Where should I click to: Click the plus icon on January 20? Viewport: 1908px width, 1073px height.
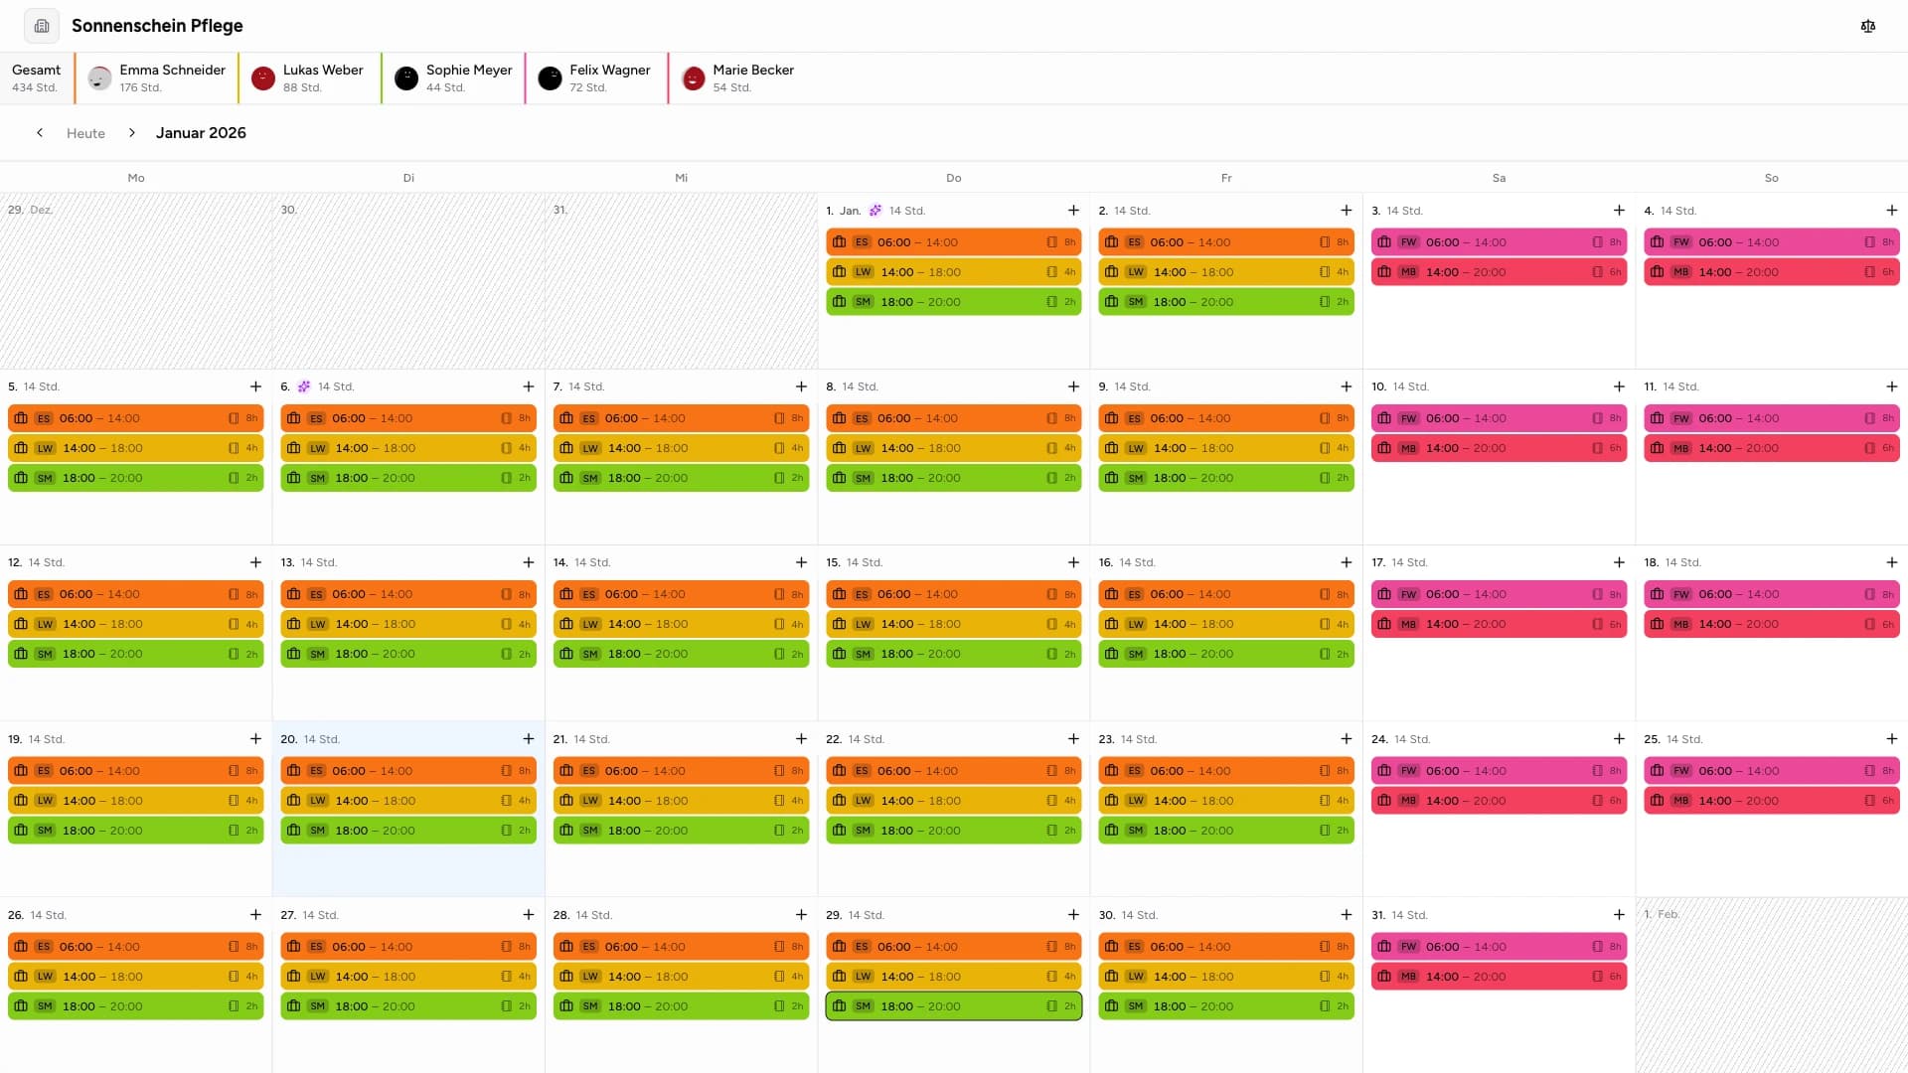(528, 739)
